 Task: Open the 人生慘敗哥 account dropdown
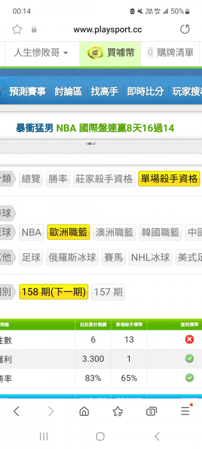click(41, 53)
